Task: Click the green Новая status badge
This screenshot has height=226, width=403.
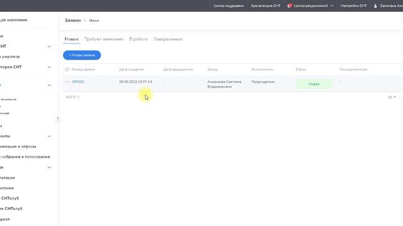Action: coord(314,84)
